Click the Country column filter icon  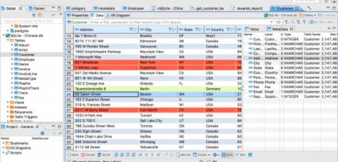click(229, 29)
